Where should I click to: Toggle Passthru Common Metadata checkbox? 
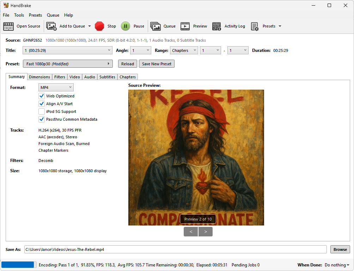point(42,119)
